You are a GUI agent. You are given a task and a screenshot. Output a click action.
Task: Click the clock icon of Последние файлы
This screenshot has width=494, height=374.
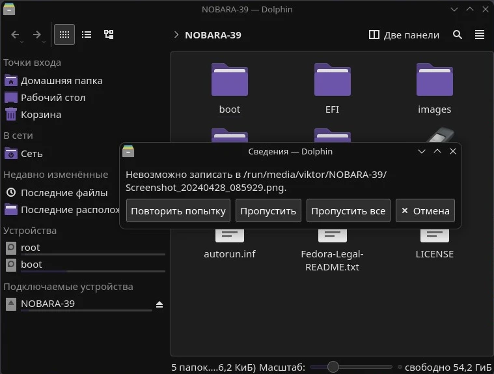[x=11, y=192]
